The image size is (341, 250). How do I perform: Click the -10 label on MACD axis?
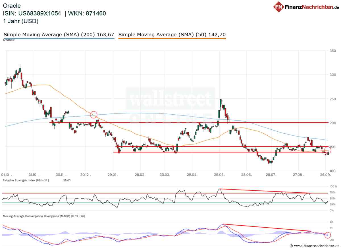coord(331,240)
